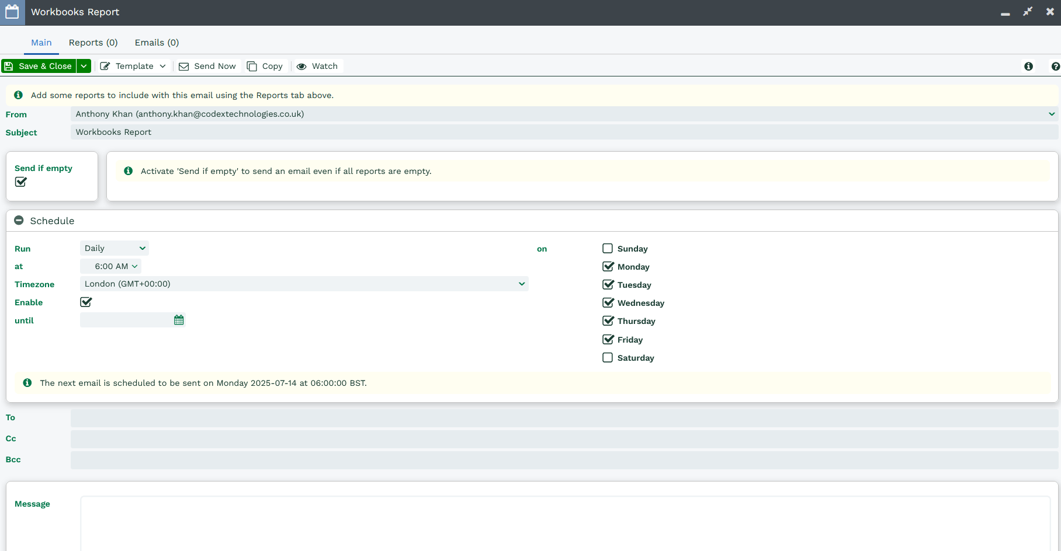Open Save & Close dropdown arrow
The image size is (1061, 551).
[x=84, y=66]
